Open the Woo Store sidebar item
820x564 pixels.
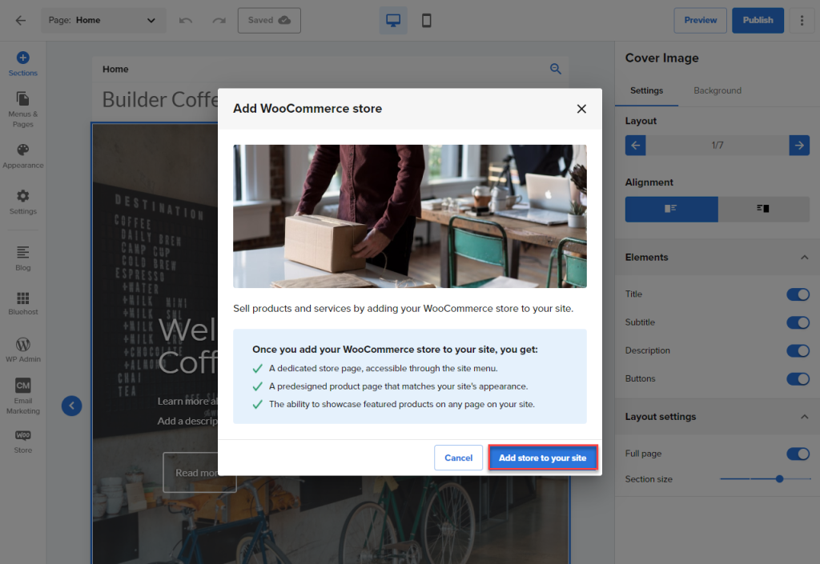(23, 442)
